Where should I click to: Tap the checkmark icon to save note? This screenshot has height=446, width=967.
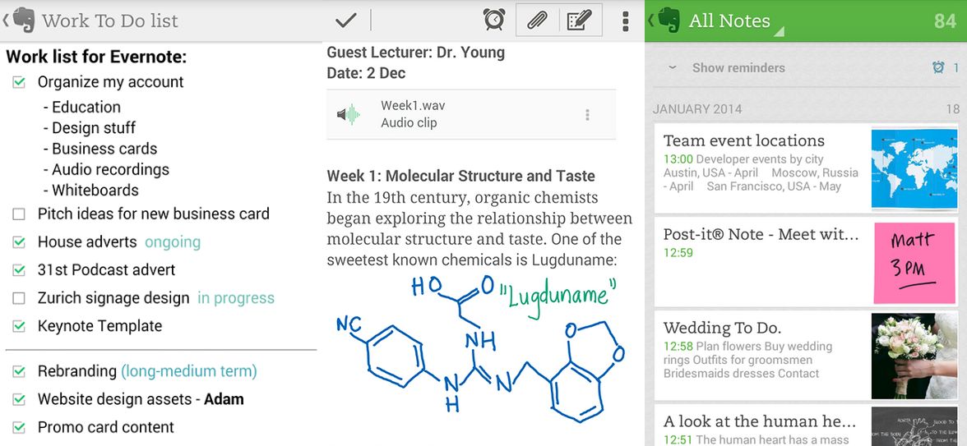(x=346, y=21)
